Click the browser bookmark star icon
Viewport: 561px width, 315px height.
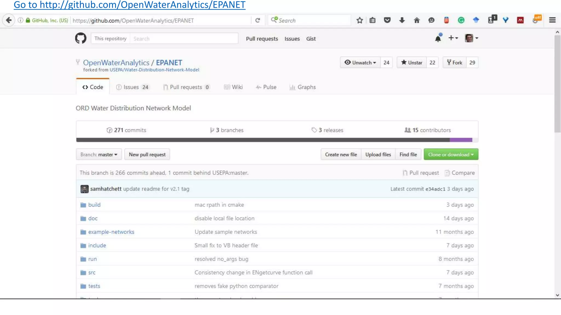tap(360, 20)
